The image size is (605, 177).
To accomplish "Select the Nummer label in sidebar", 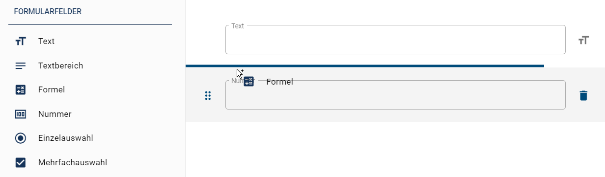I will click(55, 114).
